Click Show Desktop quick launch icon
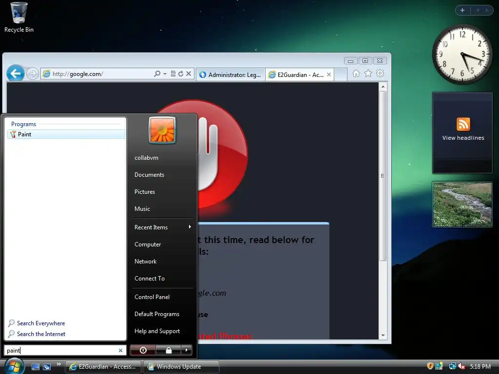Viewport: 499px width, 374px height. [35, 367]
